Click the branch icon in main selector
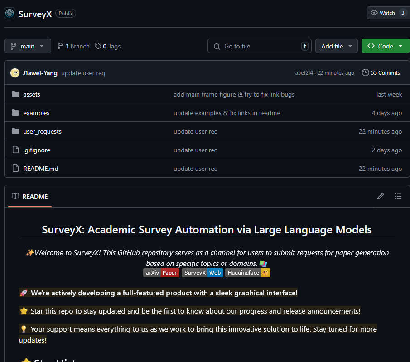410x362 pixels. (13, 47)
